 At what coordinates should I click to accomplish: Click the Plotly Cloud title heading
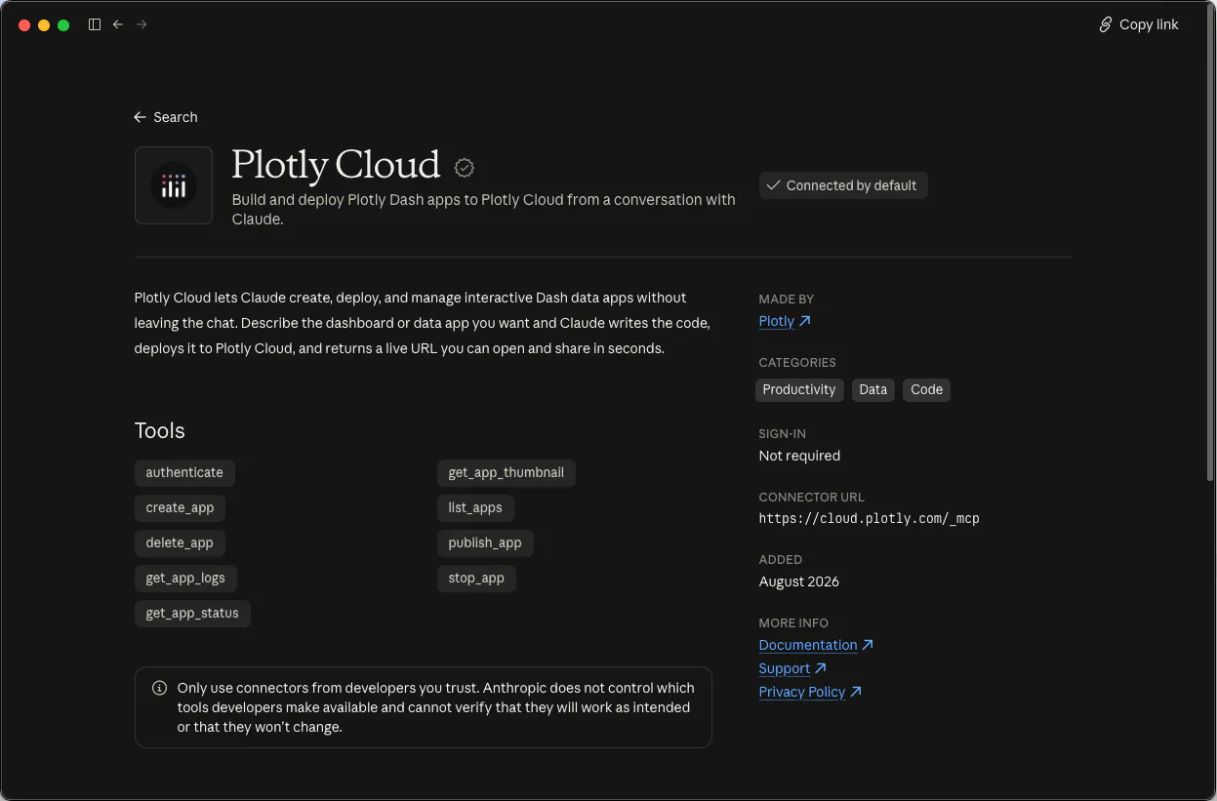tap(336, 166)
